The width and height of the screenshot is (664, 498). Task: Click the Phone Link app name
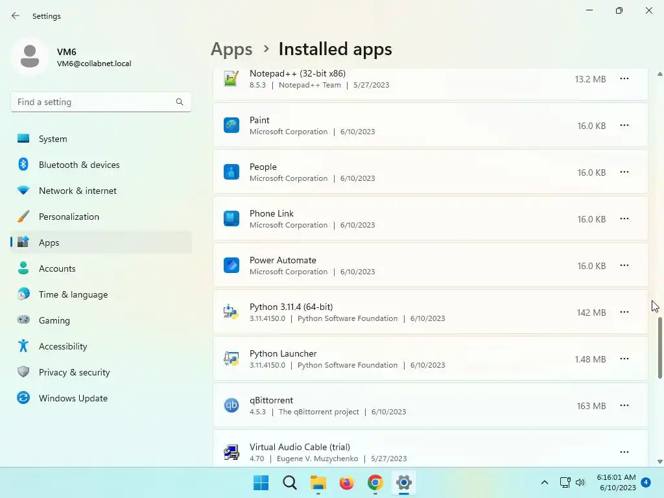pyautogui.click(x=272, y=213)
